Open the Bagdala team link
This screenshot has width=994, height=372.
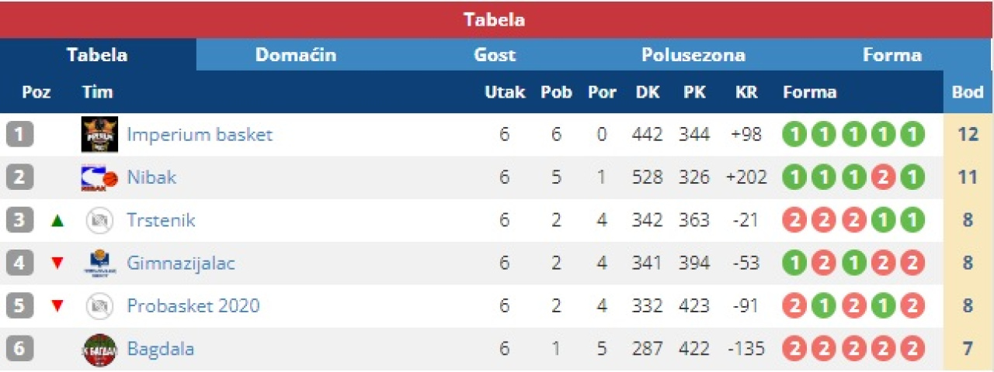tap(160, 349)
